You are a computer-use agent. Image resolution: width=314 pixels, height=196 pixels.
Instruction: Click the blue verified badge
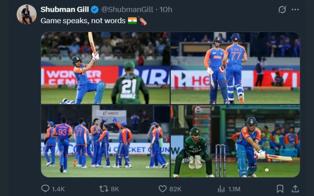pyautogui.click(x=94, y=10)
